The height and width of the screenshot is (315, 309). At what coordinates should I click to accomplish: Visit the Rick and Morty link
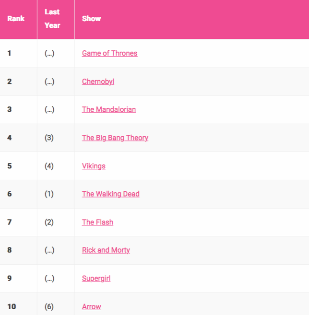tap(106, 250)
